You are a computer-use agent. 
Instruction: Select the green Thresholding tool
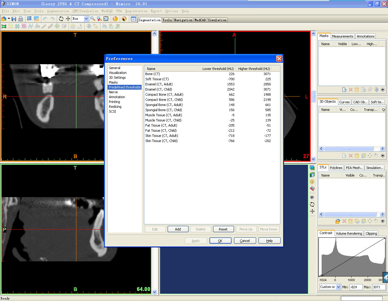pyautogui.click(x=4, y=26)
